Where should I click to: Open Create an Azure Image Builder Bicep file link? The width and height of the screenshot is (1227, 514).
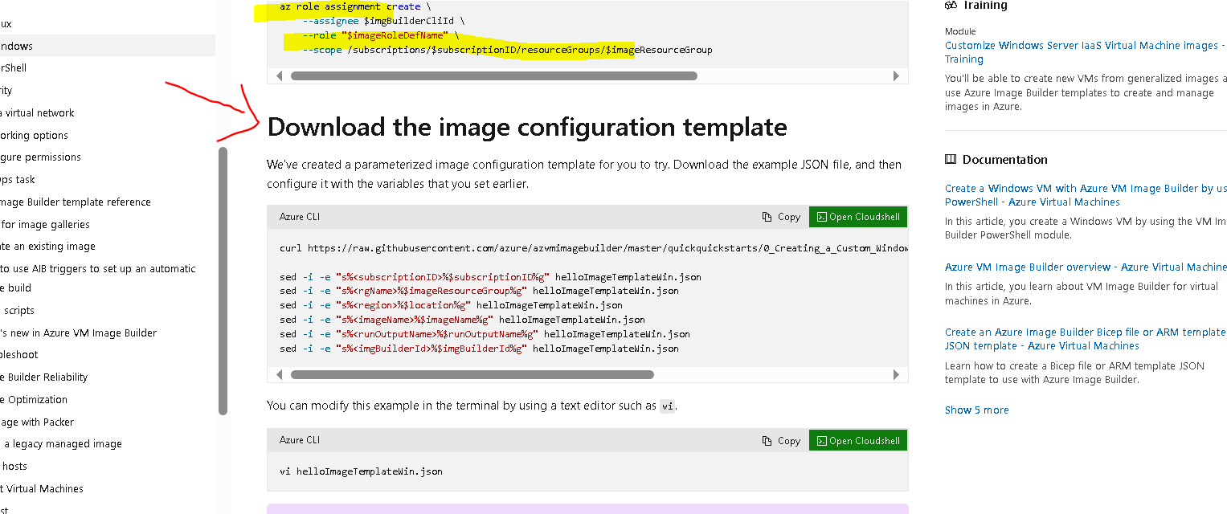(x=1086, y=339)
